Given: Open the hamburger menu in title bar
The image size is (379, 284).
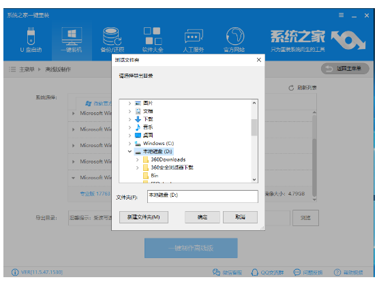Looking at the screenshot, I should point(341,15).
